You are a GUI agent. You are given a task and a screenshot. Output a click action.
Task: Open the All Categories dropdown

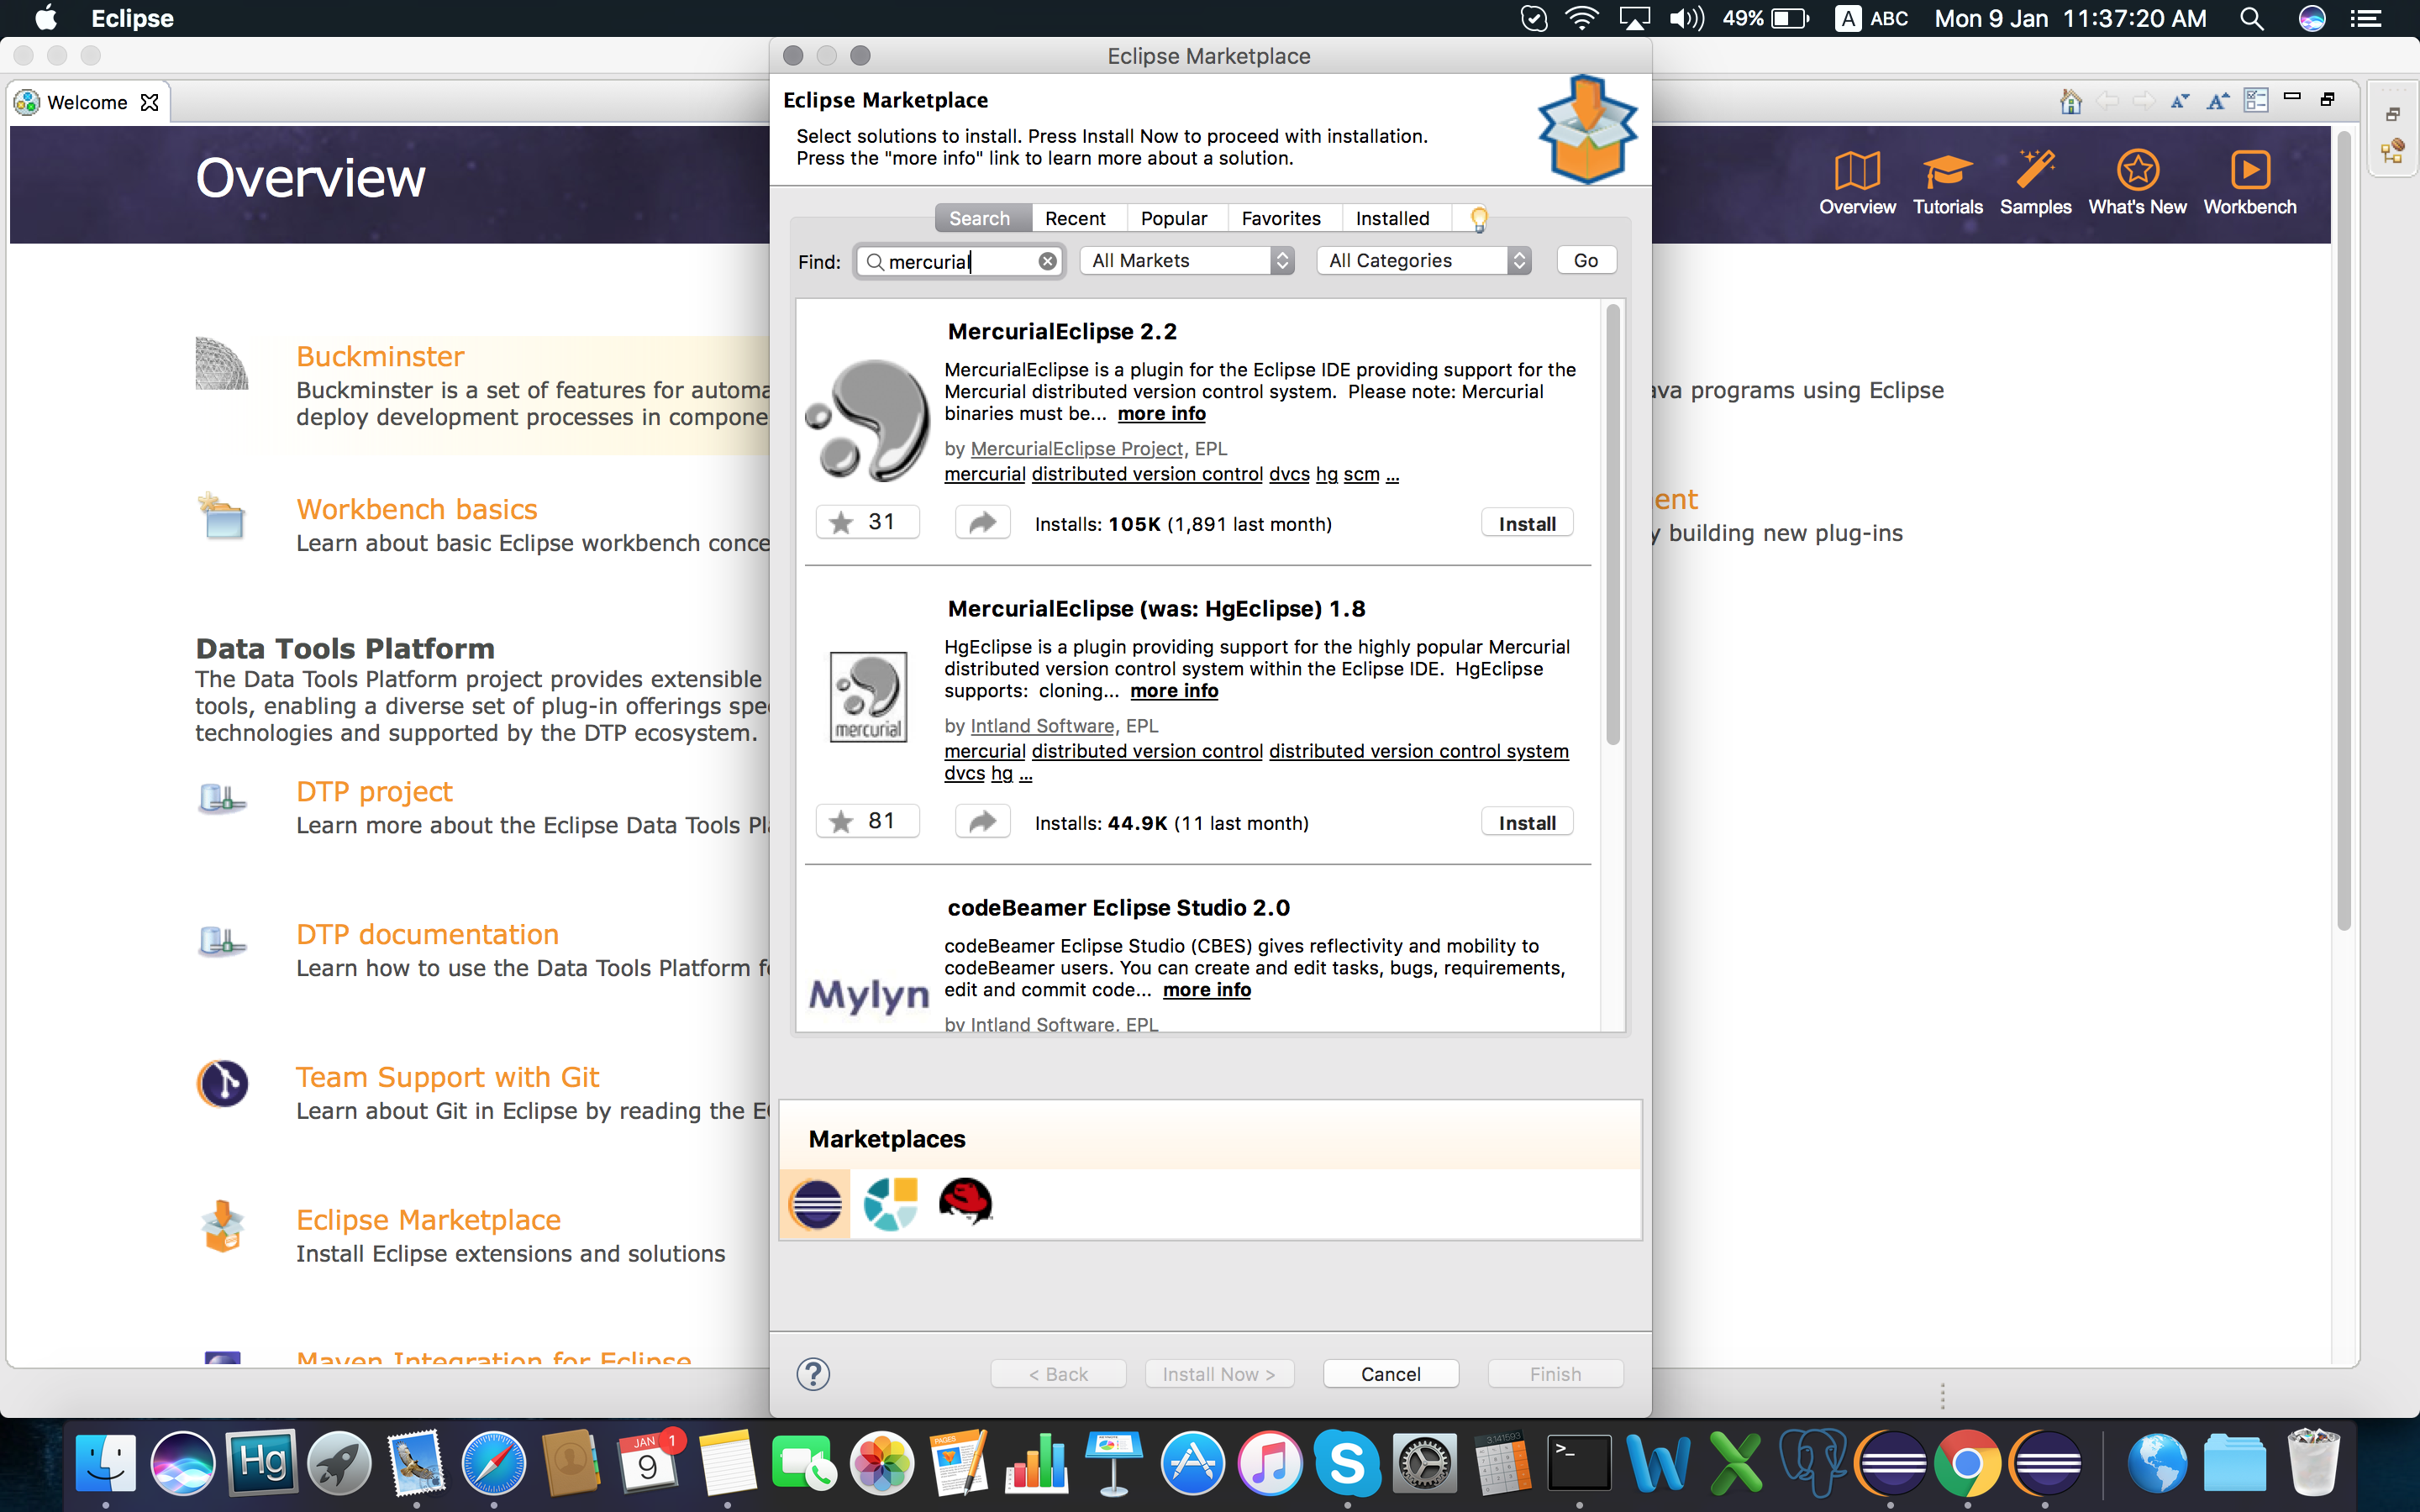click(x=1424, y=261)
